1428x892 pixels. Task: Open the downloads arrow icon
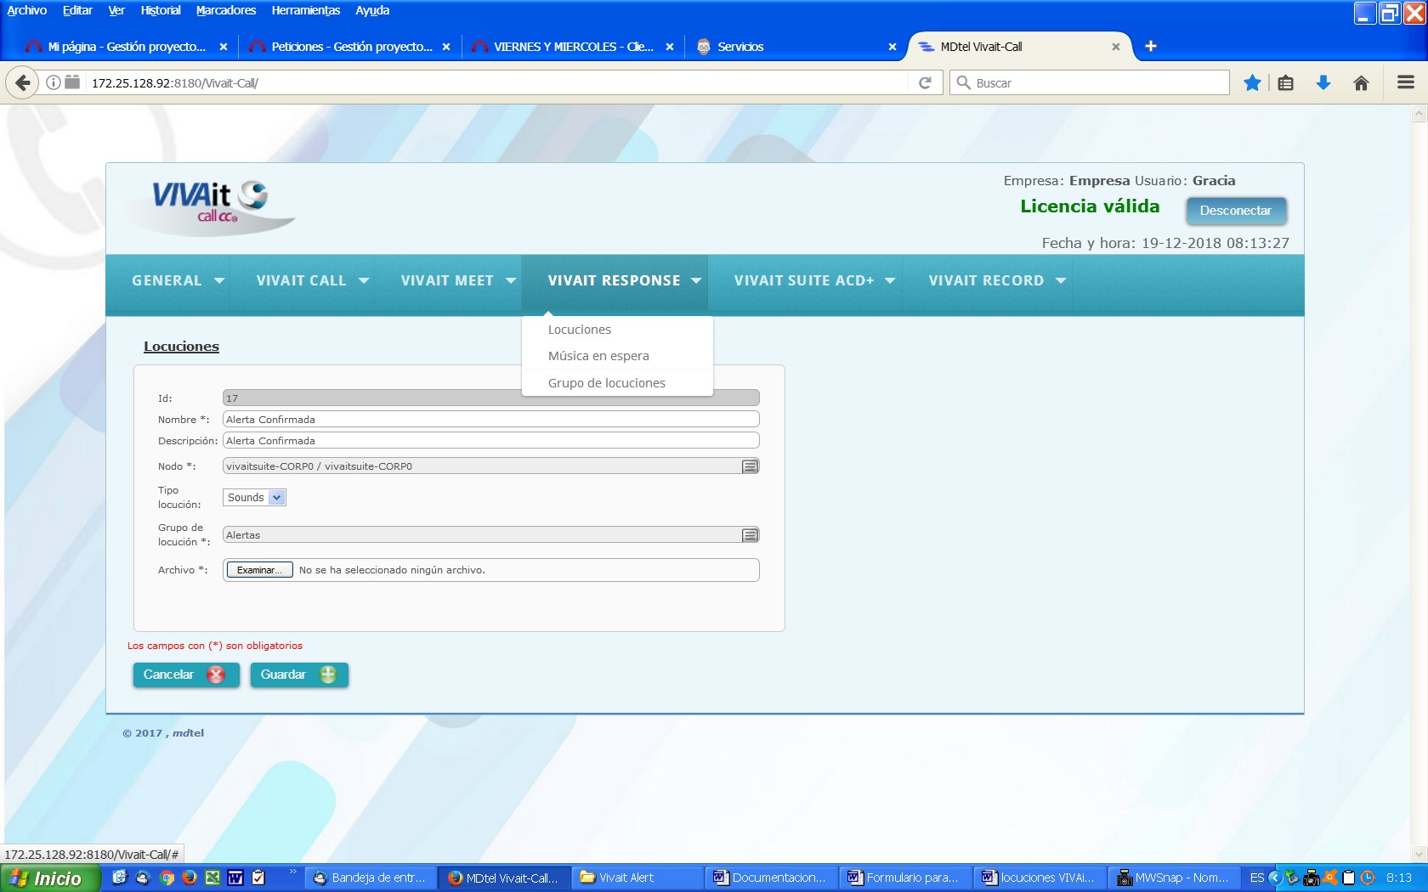tap(1323, 82)
